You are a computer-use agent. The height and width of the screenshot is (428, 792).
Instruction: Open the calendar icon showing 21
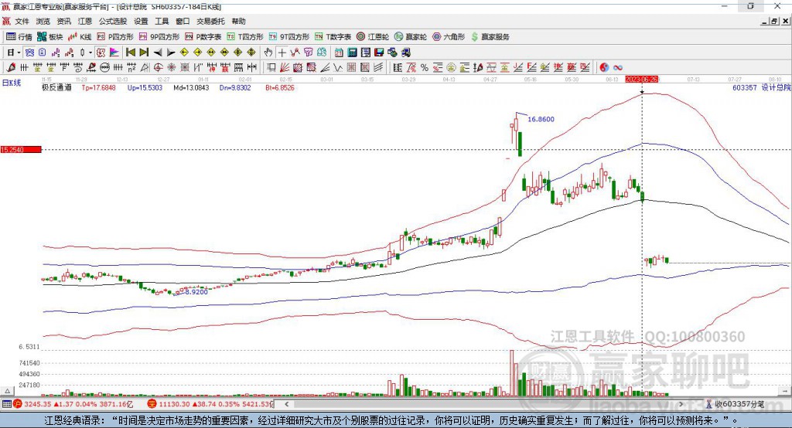[339, 53]
